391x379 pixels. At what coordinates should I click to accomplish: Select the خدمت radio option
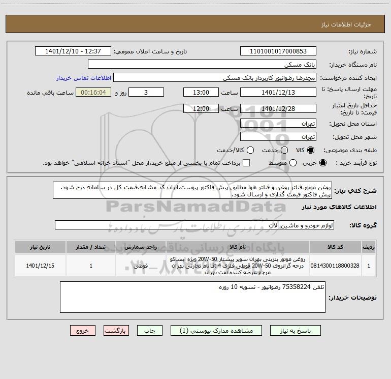click(x=284, y=151)
